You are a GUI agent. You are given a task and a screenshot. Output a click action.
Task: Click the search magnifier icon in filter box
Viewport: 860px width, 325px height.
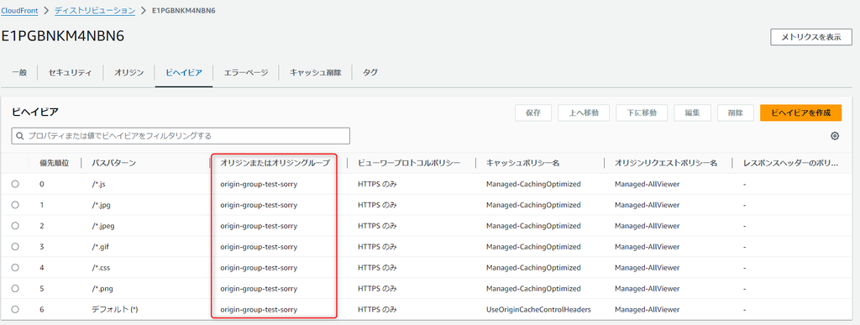point(20,136)
